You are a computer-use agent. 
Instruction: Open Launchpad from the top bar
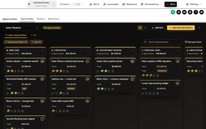[111, 4]
